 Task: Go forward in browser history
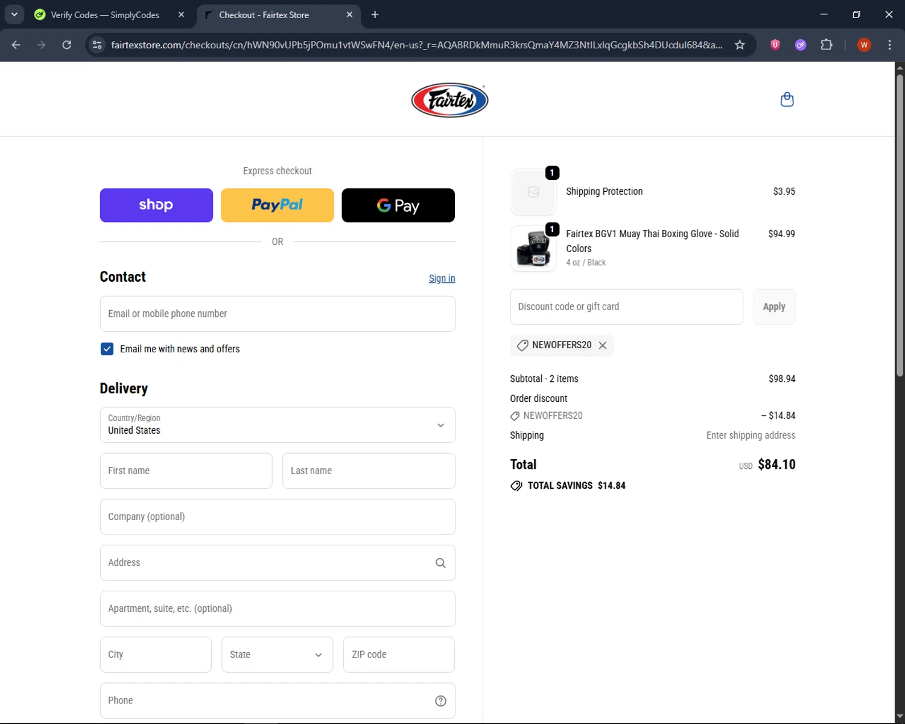[41, 45]
